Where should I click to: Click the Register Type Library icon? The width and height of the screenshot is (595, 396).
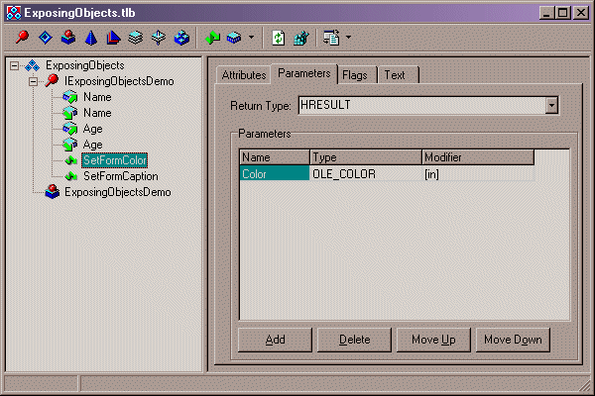[300, 39]
